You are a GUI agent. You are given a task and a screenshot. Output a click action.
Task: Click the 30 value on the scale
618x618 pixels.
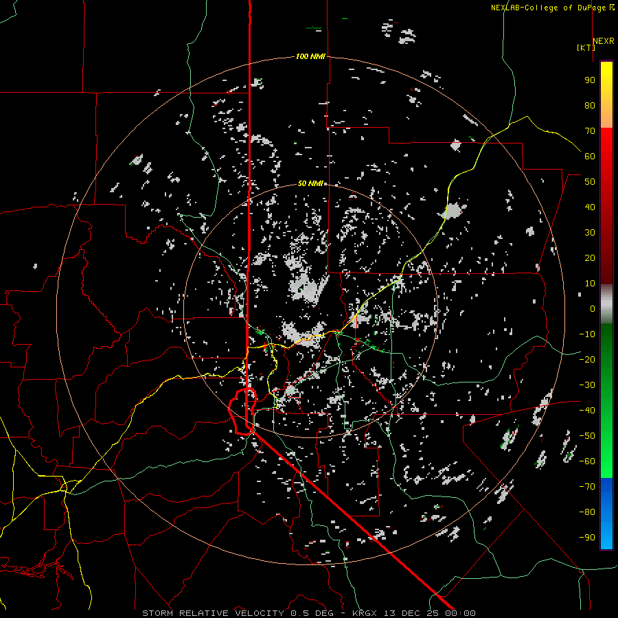[x=590, y=233]
